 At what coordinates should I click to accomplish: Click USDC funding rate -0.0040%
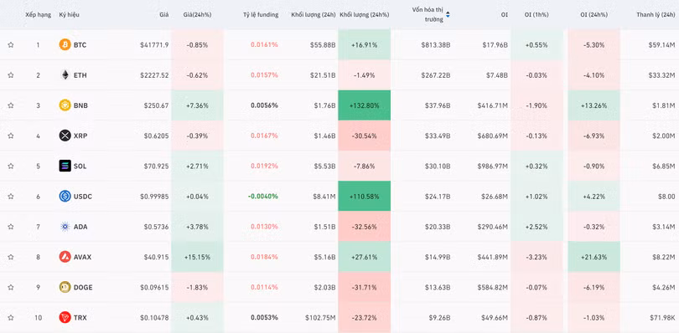tap(263, 197)
